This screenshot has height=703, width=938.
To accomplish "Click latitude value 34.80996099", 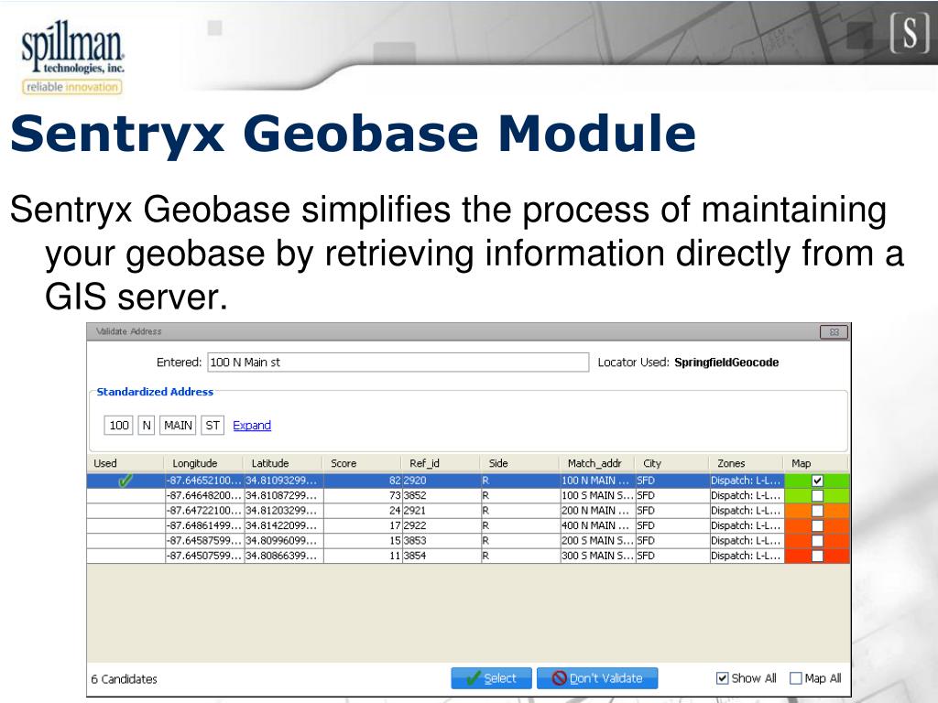I will click(x=284, y=540).
